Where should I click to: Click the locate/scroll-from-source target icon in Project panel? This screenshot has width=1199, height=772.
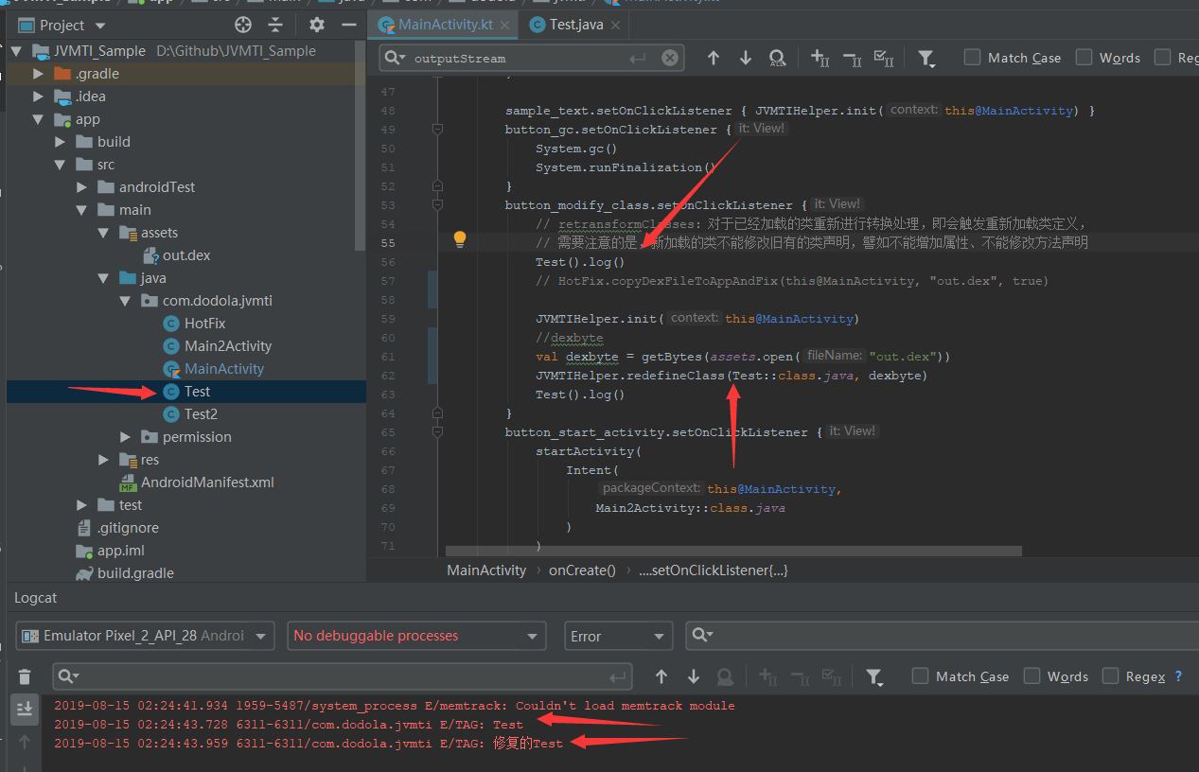click(x=243, y=25)
